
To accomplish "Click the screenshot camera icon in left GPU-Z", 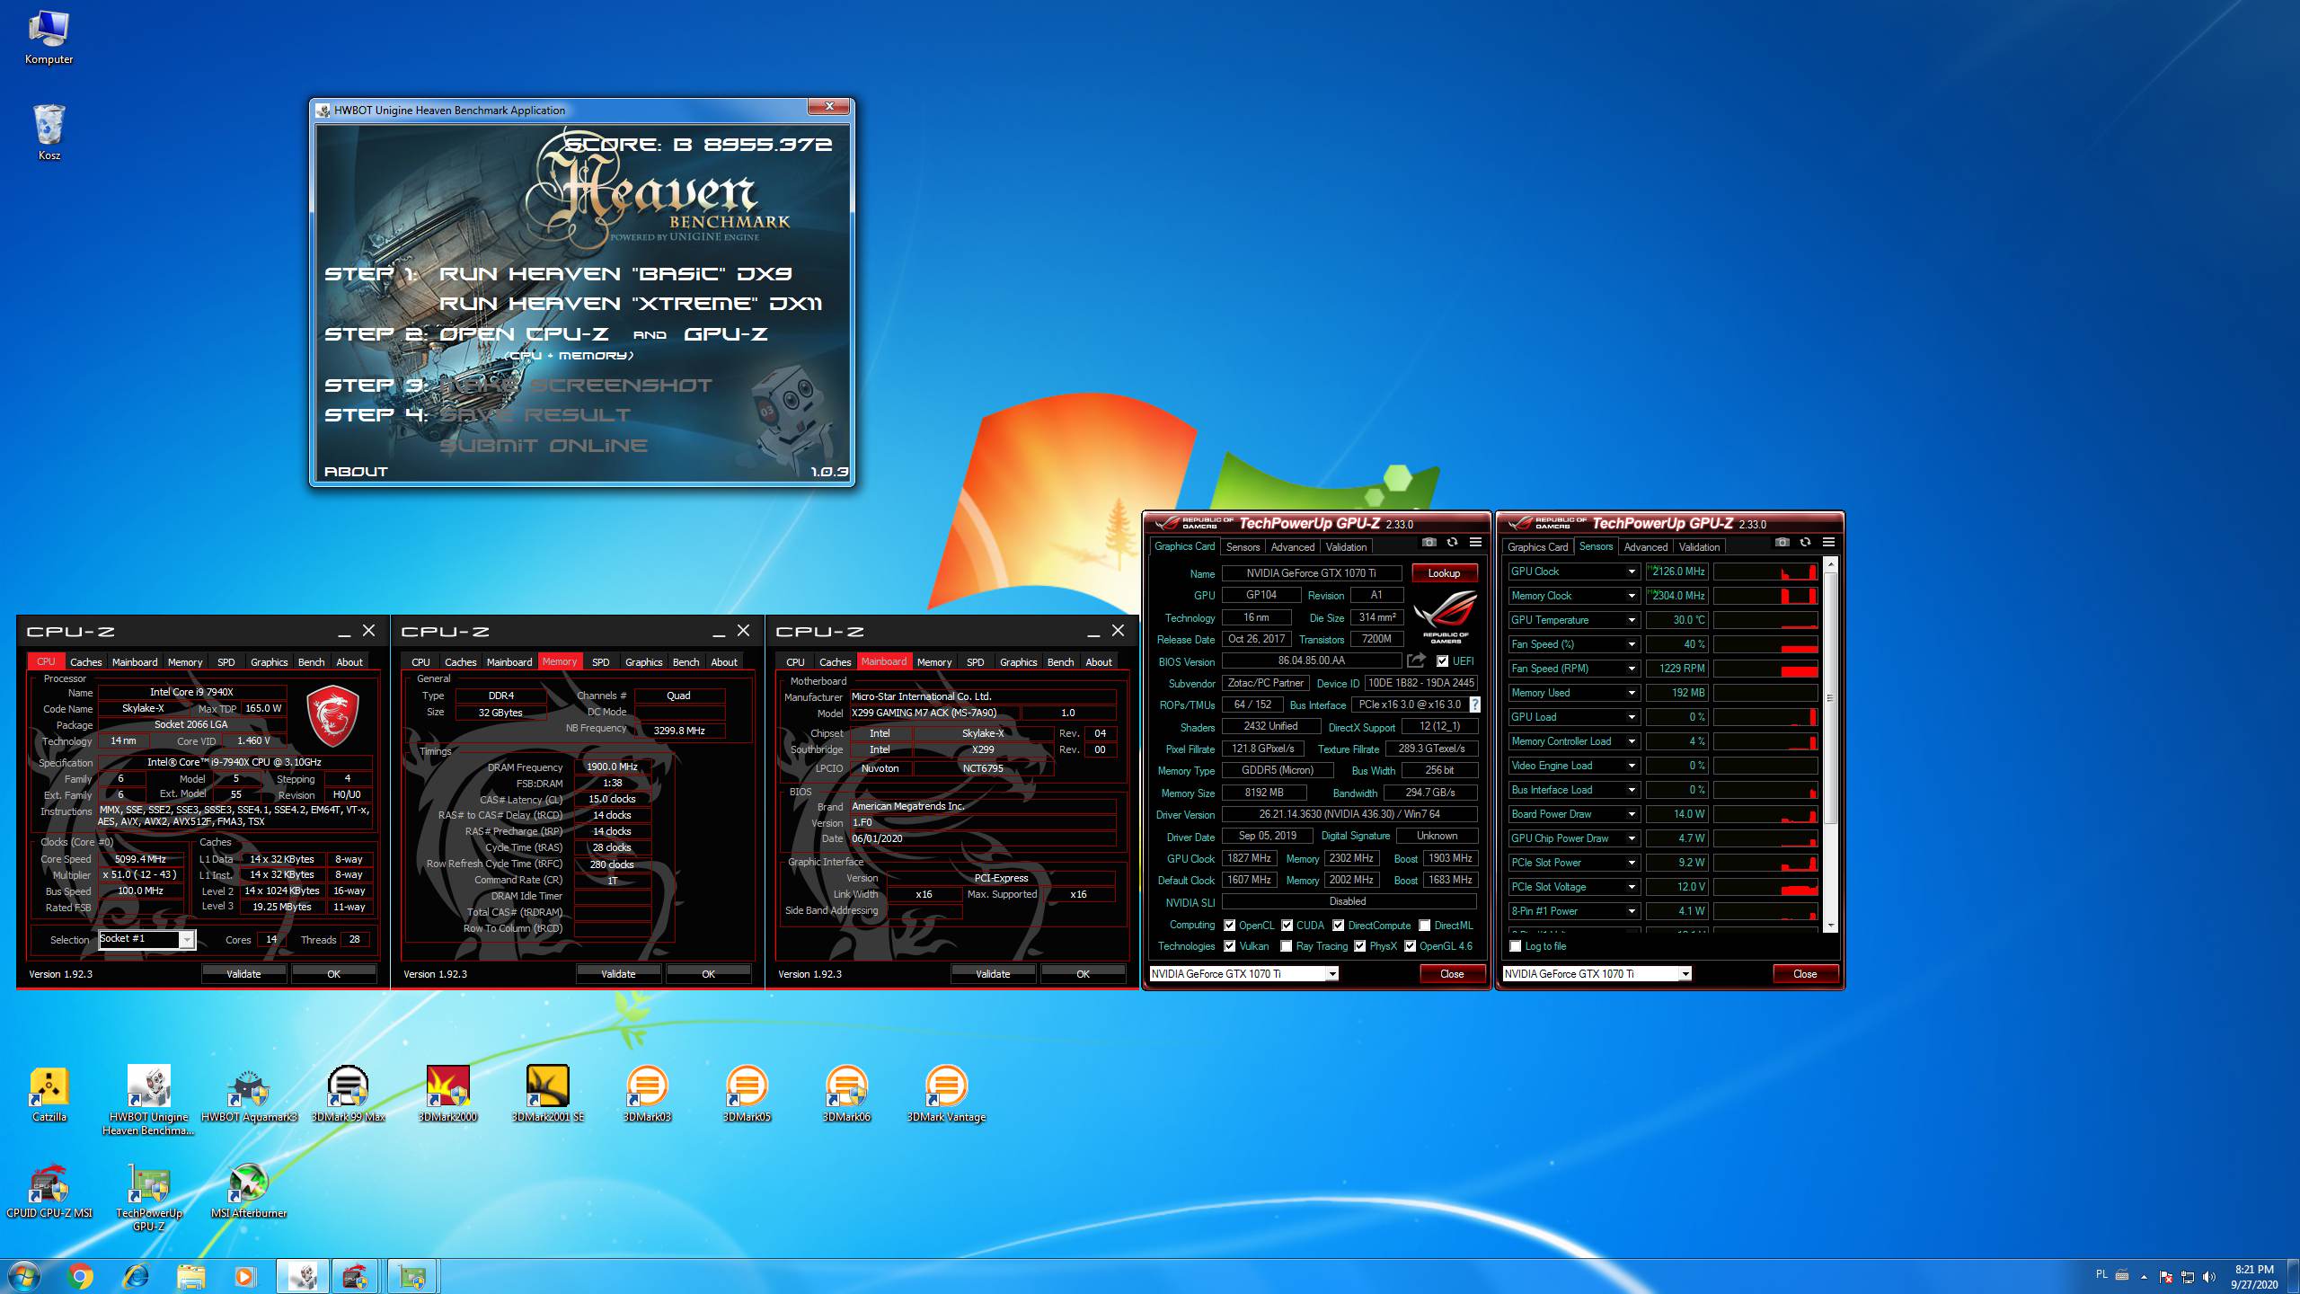I will pyautogui.click(x=1429, y=542).
